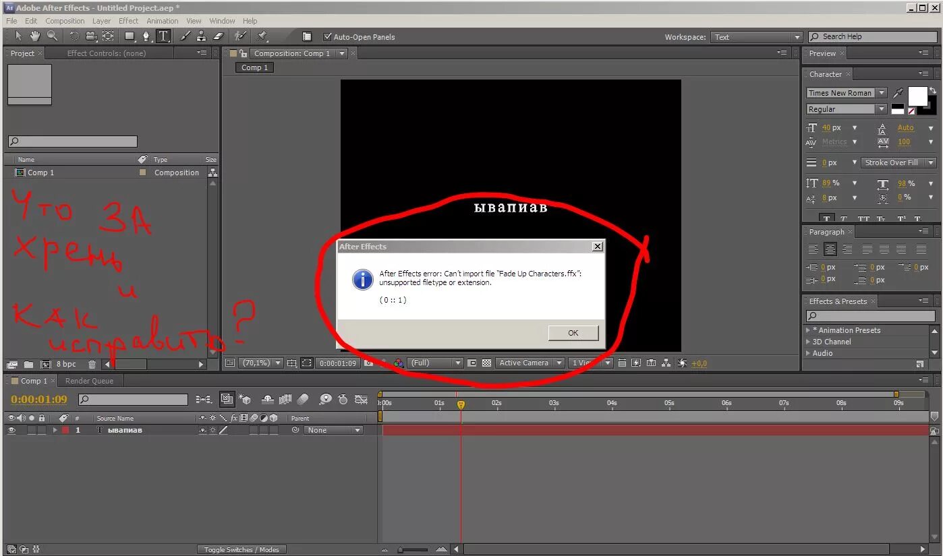Click the 8 bpc color depth button

click(66, 364)
